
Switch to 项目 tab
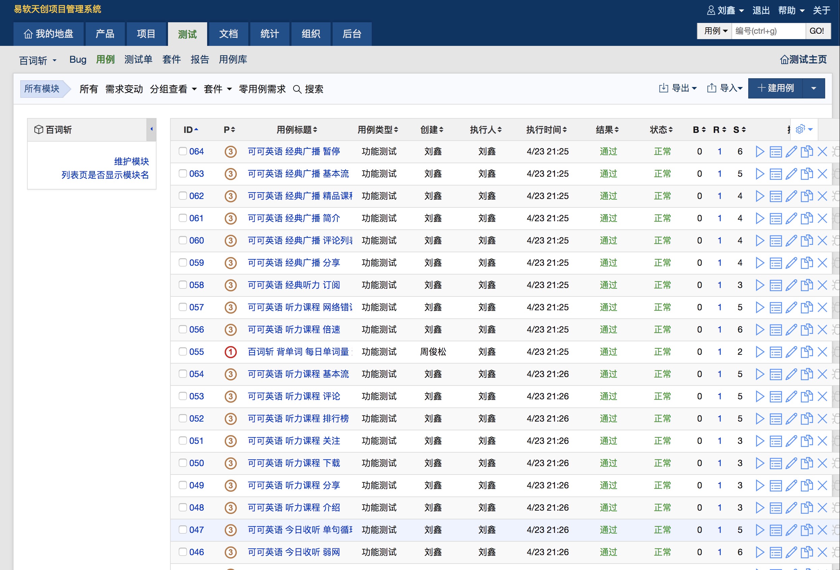point(146,34)
